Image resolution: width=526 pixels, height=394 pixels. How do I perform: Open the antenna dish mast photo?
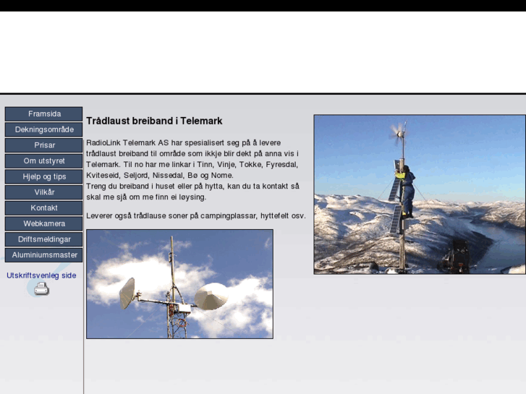point(180,284)
